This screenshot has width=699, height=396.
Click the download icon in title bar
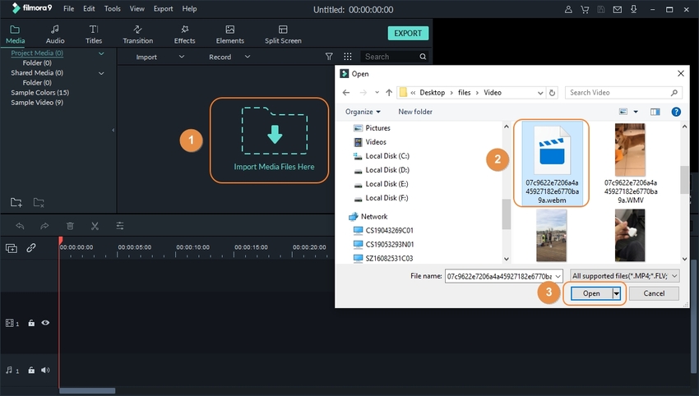tap(633, 9)
